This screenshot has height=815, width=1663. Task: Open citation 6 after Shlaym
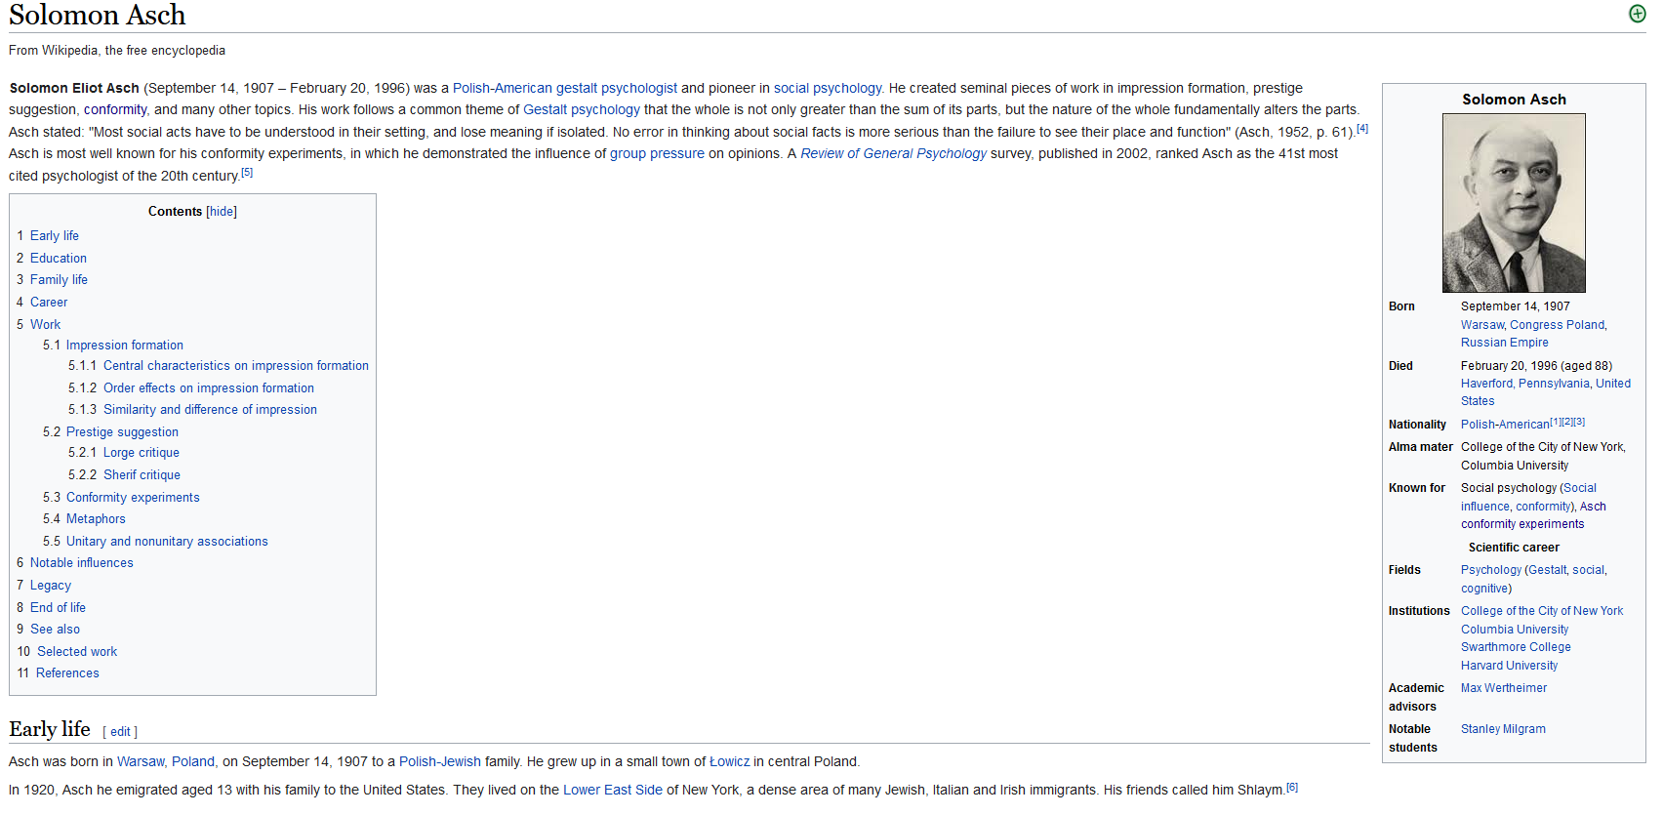[1292, 787]
